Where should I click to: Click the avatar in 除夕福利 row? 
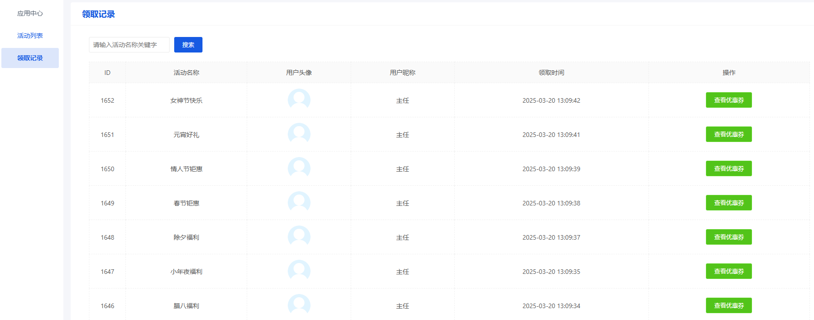[299, 237]
